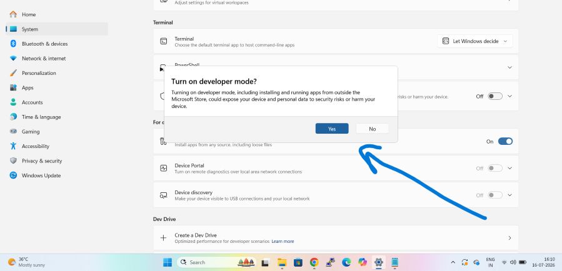The image size is (562, 271).
Task: Decline developer mode with the No button
Action: pos(373,129)
